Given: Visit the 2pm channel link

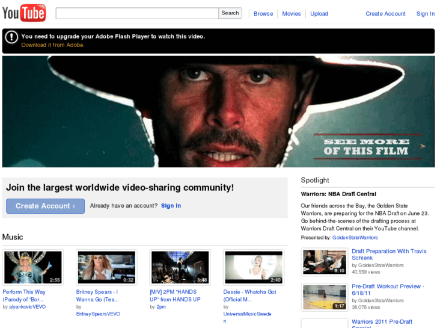Looking at the screenshot, I should (161, 307).
